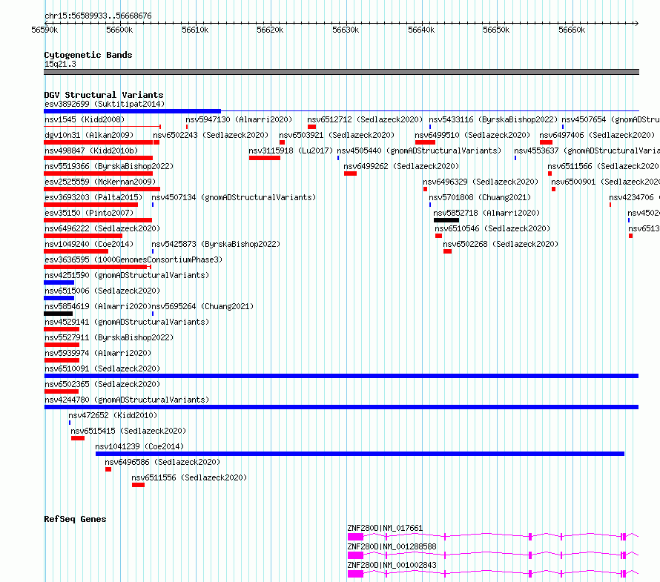Click the Cytogenetic Bands track title

pos(88,55)
